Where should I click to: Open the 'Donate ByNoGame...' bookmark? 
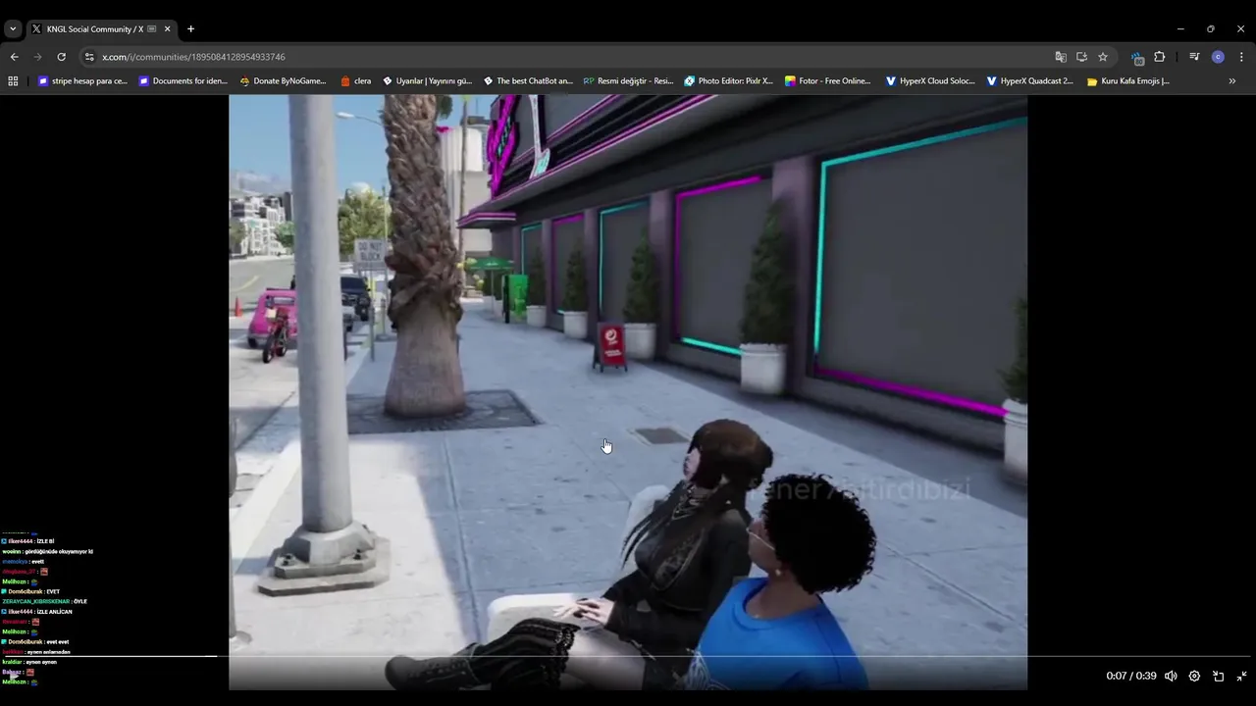283,81
